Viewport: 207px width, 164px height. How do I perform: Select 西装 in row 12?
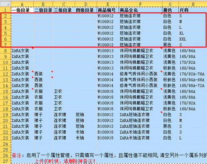point(43,74)
